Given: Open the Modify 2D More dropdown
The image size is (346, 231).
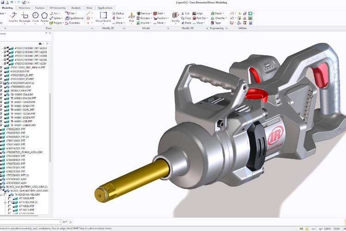Looking at the screenshot, I should [x=119, y=23].
